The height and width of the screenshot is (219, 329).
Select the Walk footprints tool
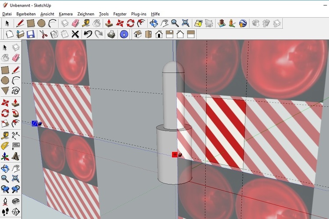tap(5, 212)
